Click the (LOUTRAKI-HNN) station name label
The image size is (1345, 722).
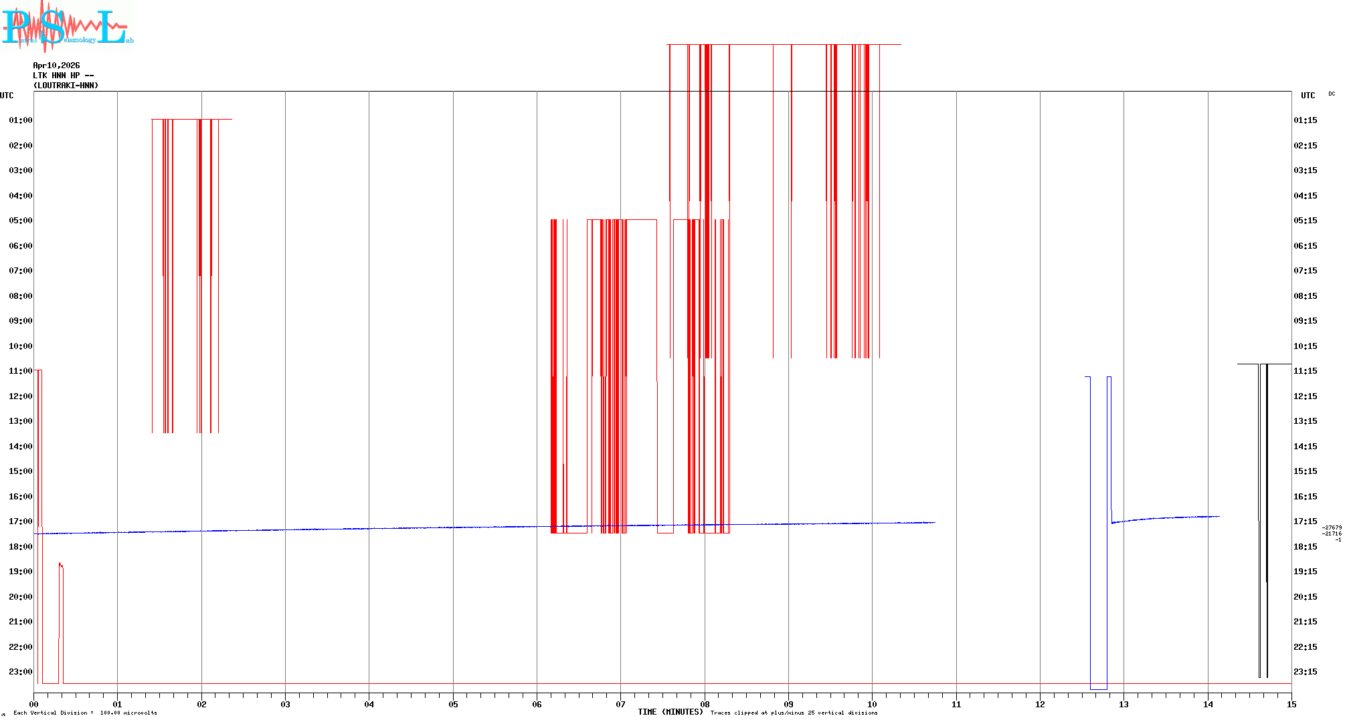pos(66,86)
